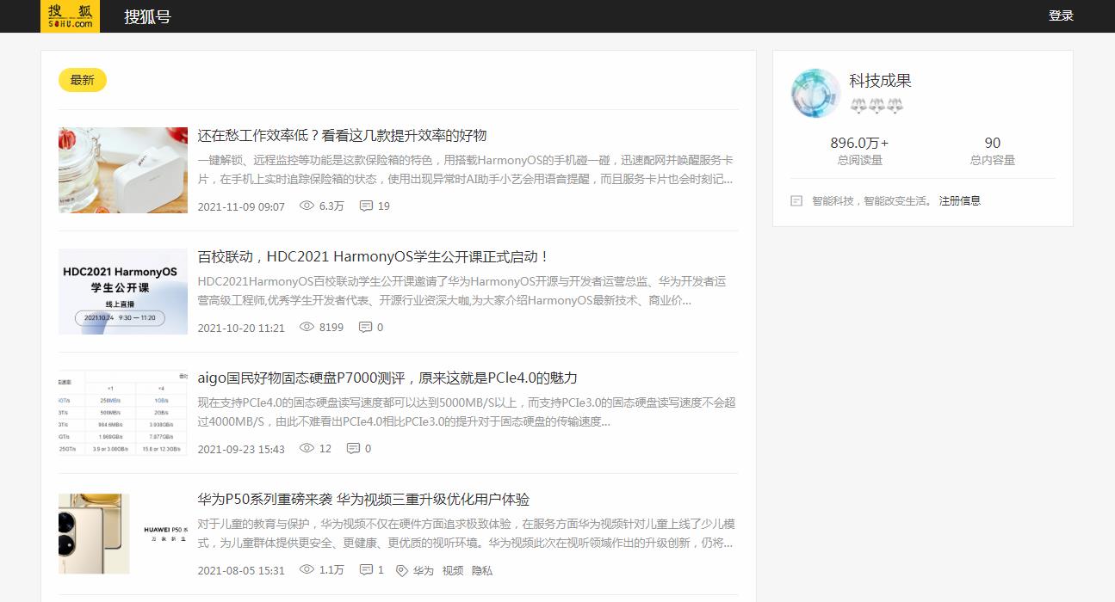
Task: Select the 视频 tag
Action: tap(453, 570)
